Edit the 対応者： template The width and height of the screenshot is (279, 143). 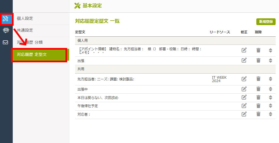pyautogui.click(x=244, y=114)
